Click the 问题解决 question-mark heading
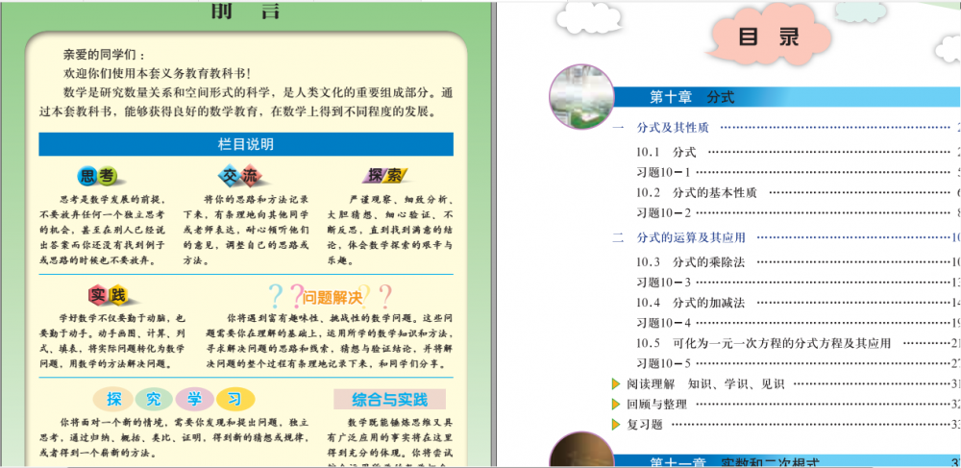 (x=331, y=297)
